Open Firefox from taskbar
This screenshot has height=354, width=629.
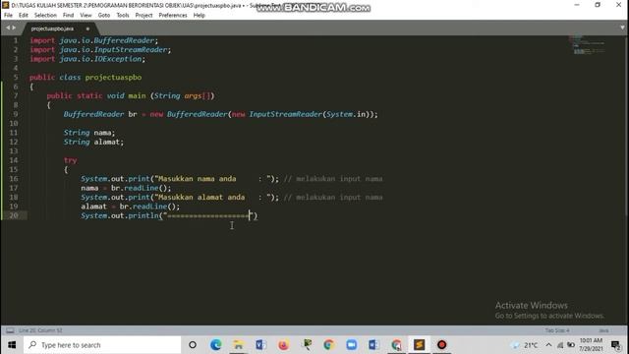[x=283, y=345]
